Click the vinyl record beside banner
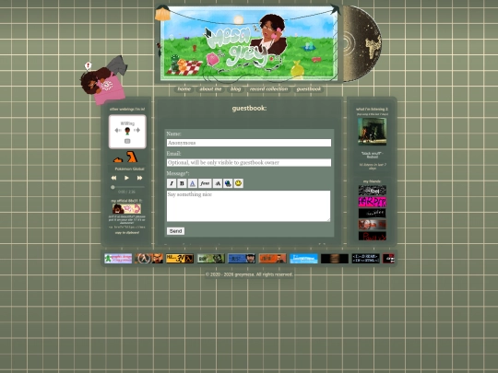The width and height of the screenshot is (498, 373). pyautogui.click(x=362, y=43)
